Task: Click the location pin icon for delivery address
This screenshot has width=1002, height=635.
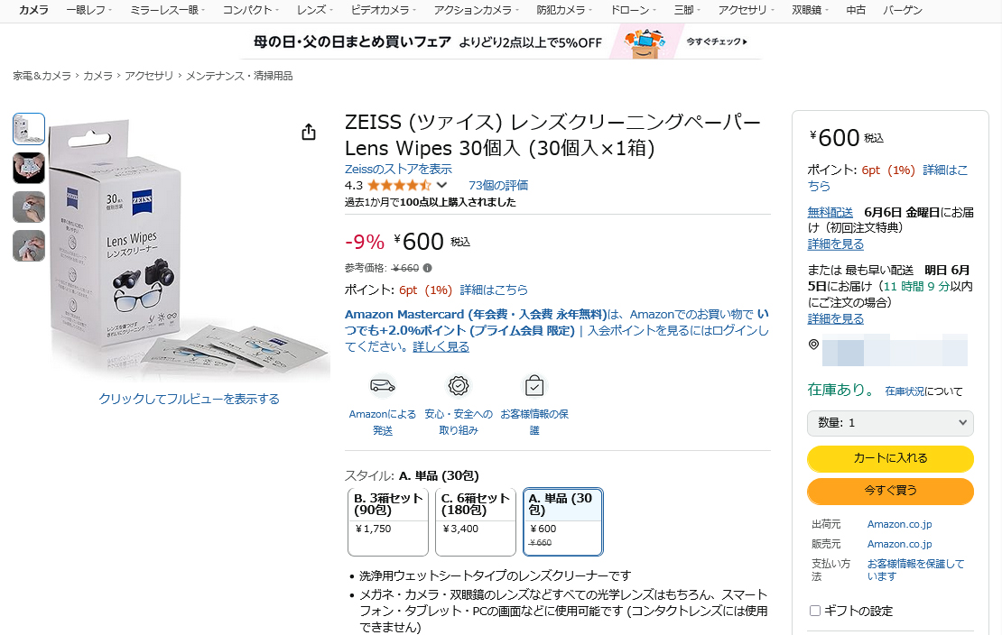Action: click(813, 345)
